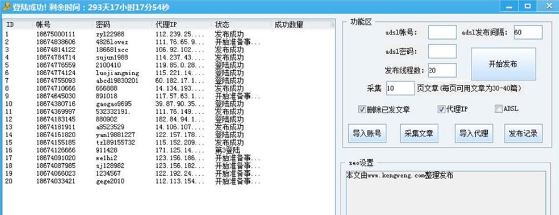
Task: Click the 采集文章 button
Action: (x=419, y=133)
